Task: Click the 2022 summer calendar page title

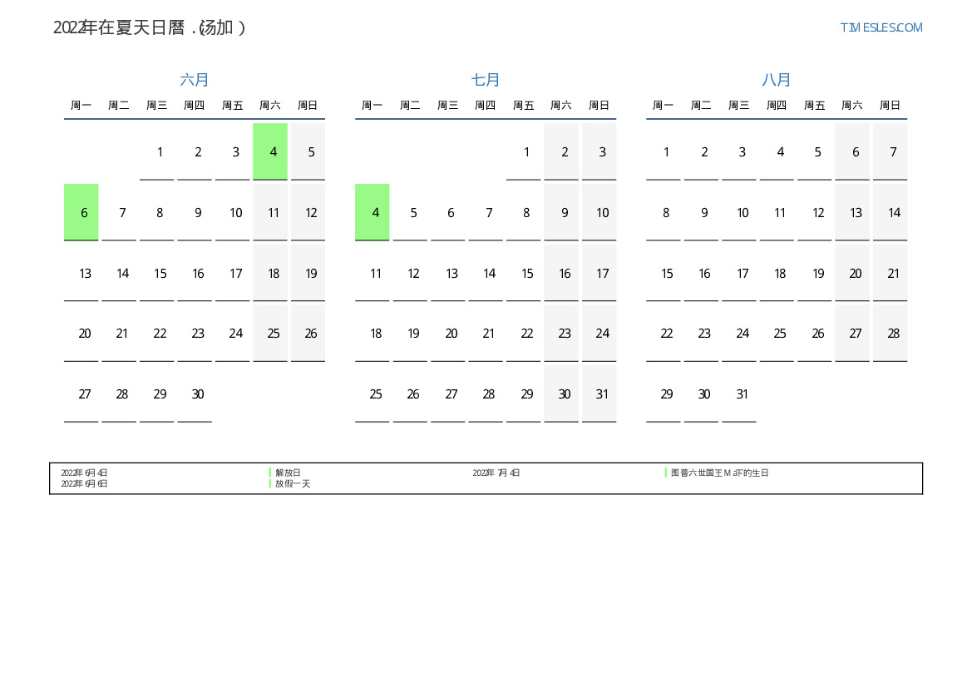Action: click(150, 27)
